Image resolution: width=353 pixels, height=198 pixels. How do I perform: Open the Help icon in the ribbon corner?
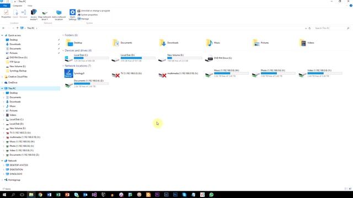[351, 5]
